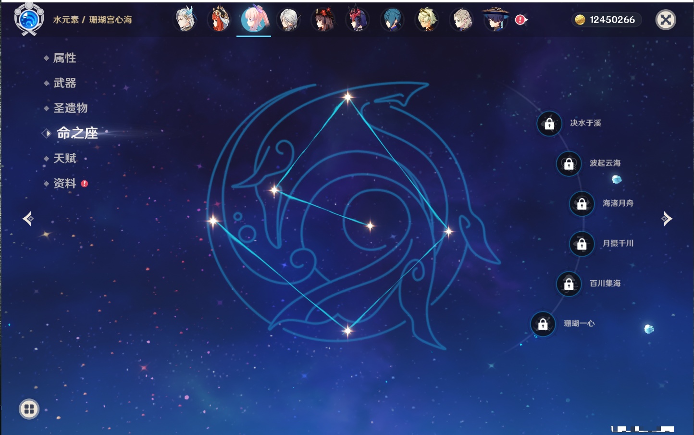Select the purple-haired character with red mask avatar
Image resolution: width=694 pixels, height=435 pixels.
358,19
